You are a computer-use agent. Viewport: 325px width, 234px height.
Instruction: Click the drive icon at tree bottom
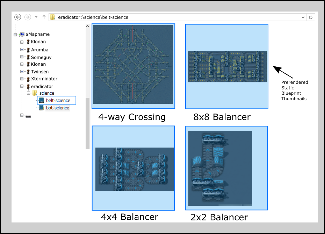tap(28, 116)
